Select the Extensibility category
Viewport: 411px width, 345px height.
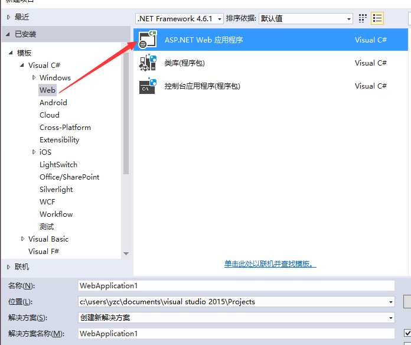tap(59, 140)
